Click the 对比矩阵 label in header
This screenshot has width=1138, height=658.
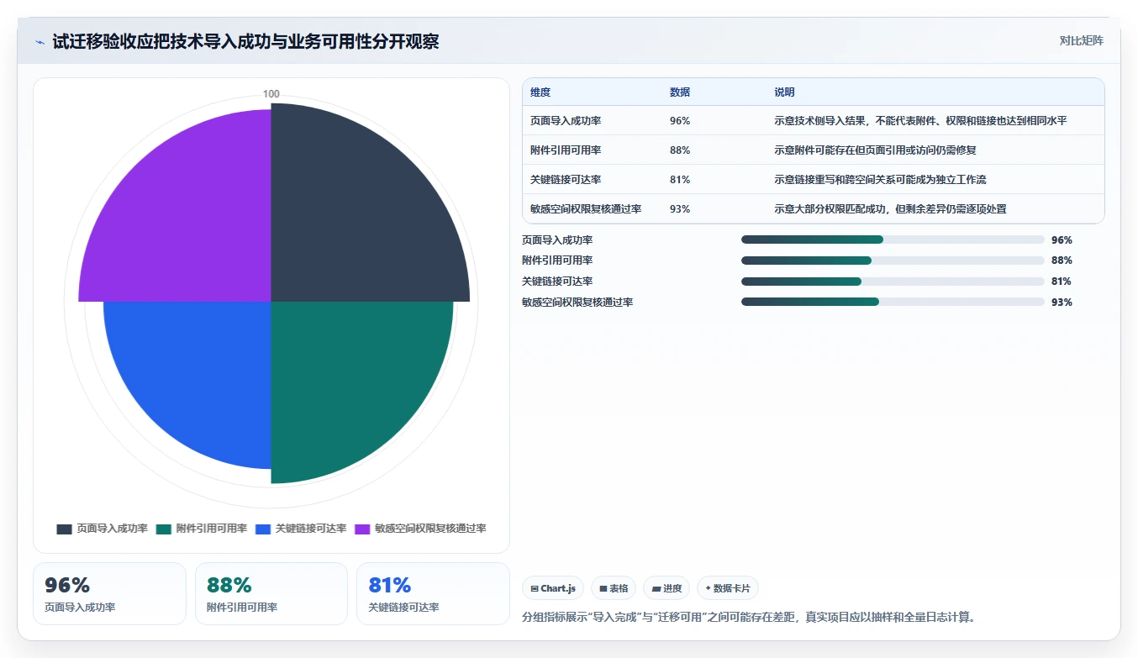tap(1081, 40)
